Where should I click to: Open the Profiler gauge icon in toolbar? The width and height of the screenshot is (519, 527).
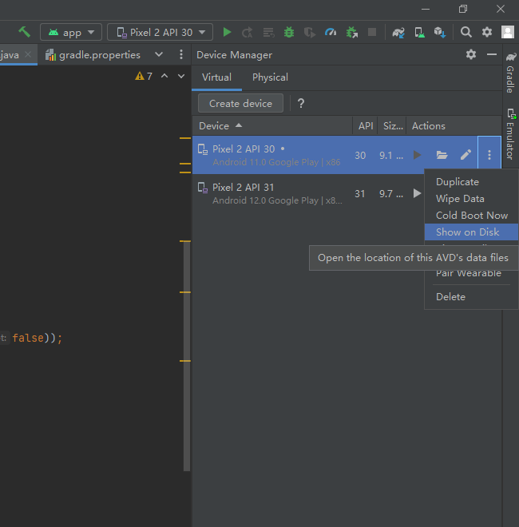331,32
